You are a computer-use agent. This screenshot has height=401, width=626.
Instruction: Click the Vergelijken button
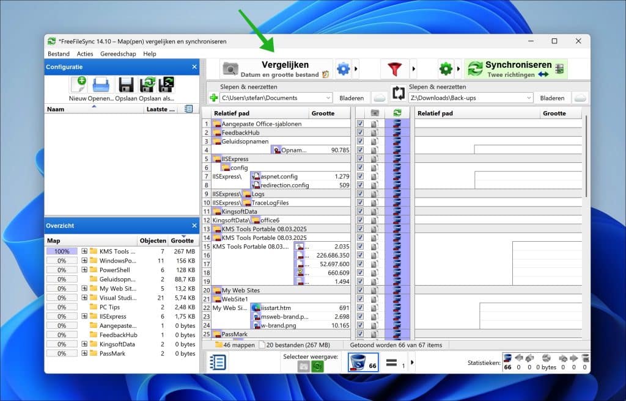pos(276,69)
